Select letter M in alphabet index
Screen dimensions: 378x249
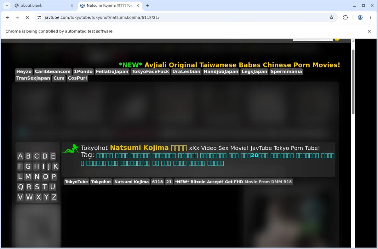pyautogui.click(x=28, y=177)
